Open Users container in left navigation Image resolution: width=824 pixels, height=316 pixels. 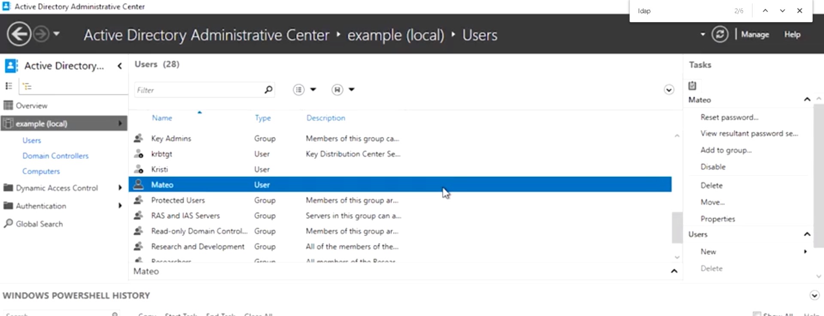[32, 140]
